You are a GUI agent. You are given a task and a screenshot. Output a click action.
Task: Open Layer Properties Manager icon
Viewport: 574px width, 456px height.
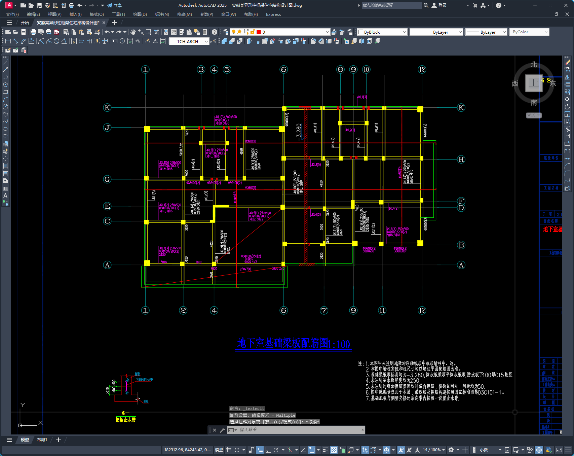(226, 32)
